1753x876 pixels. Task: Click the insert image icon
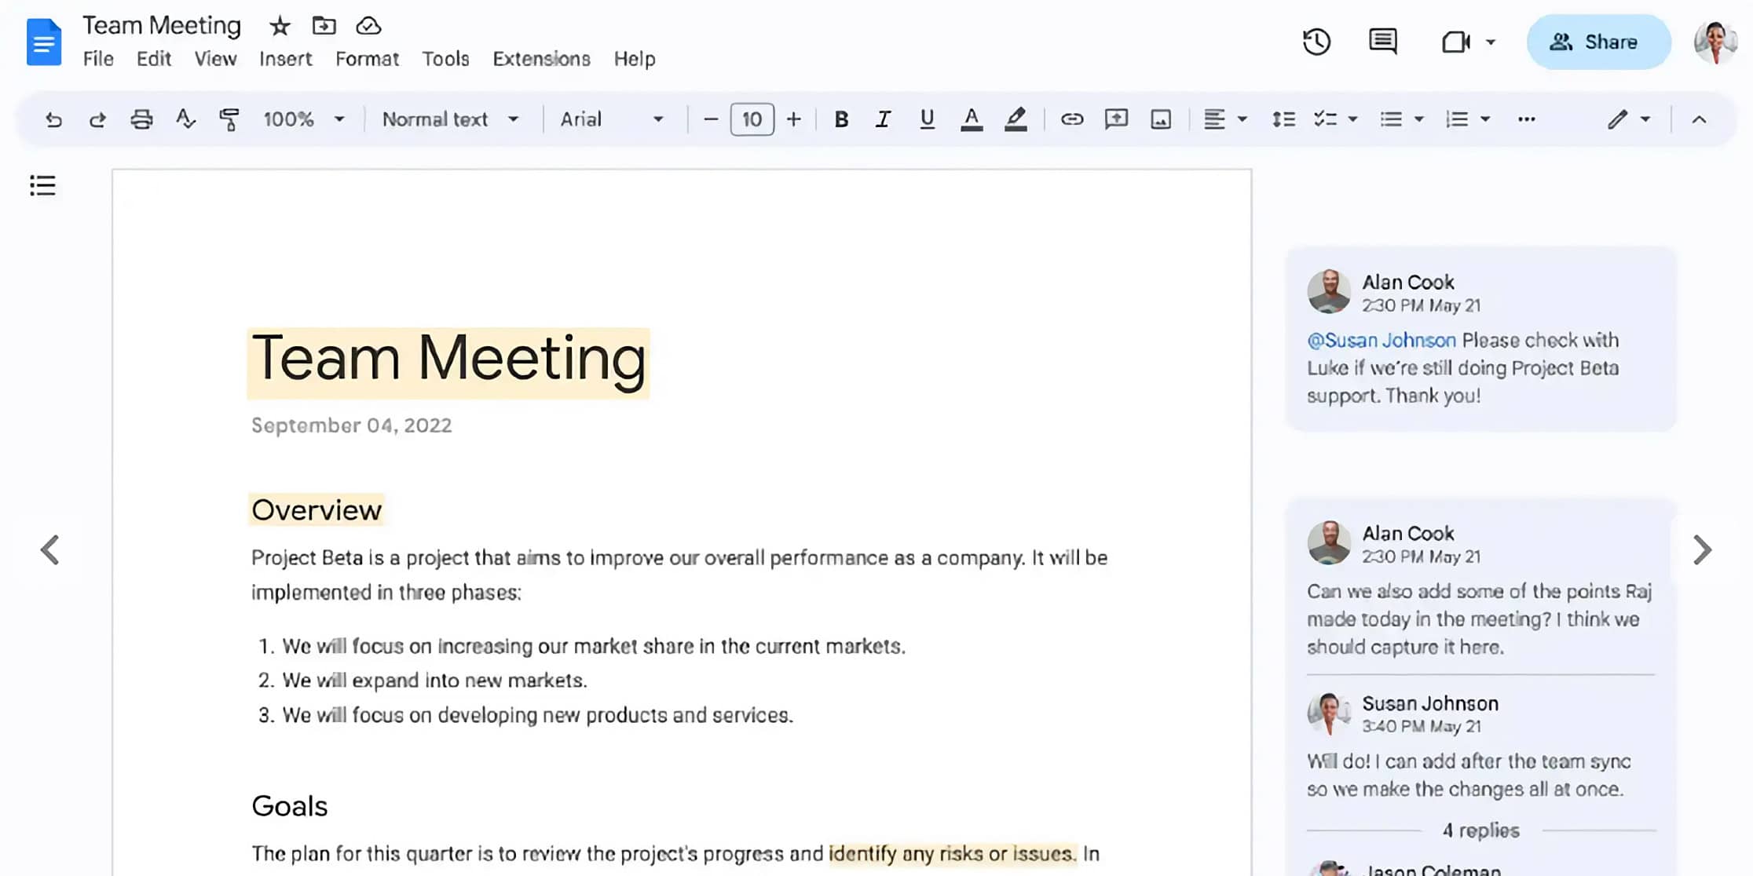1161,119
